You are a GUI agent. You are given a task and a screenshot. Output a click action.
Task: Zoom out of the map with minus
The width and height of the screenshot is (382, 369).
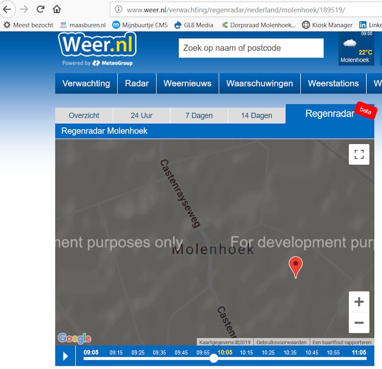[359, 323]
